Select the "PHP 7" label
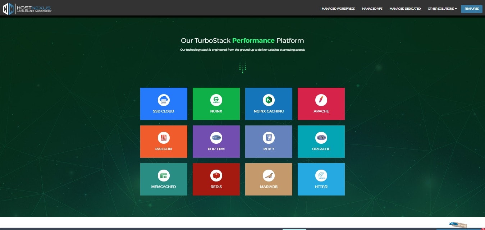 click(x=269, y=149)
